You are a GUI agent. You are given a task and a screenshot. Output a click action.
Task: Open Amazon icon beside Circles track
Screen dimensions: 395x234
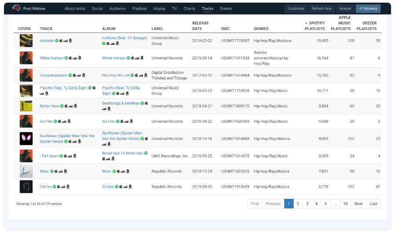tap(68, 186)
